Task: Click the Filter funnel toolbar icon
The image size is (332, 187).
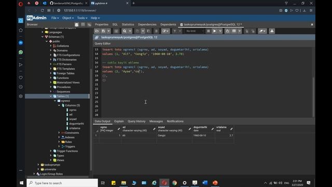Action: pyautogui.click(x=175, y=31)
